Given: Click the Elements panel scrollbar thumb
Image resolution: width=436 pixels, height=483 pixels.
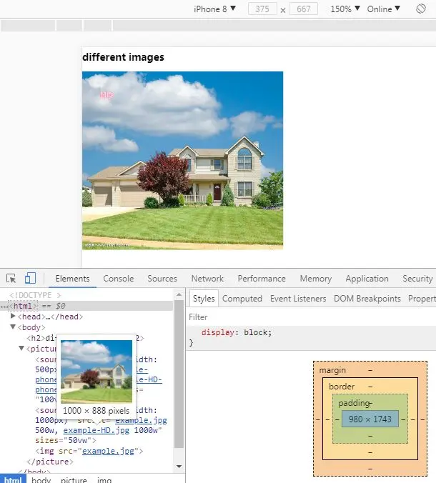Looking at the screenshot, I should coord(179,374).
